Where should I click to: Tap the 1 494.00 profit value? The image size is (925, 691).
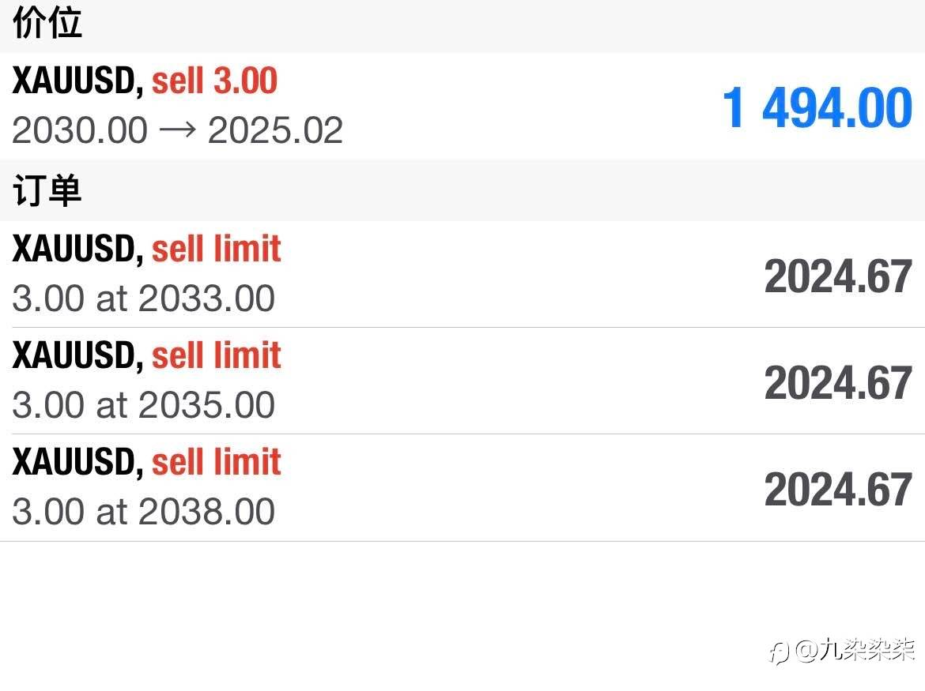(x=817, y=108)
